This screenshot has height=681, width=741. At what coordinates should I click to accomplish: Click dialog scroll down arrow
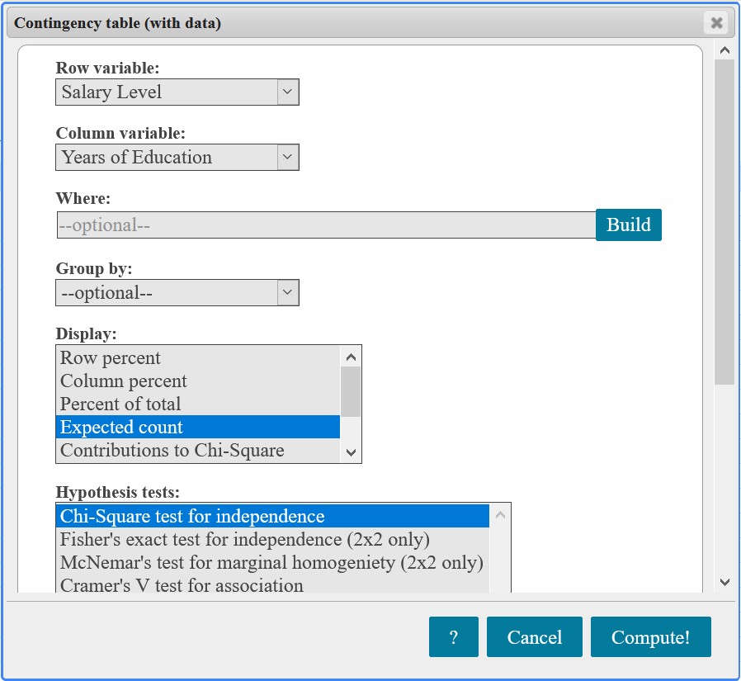pyautogui.click(x=725, y=582)
